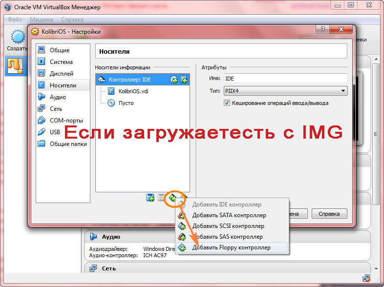
Task: Select the Пусто optical drive entry
Action: (126, 103)
